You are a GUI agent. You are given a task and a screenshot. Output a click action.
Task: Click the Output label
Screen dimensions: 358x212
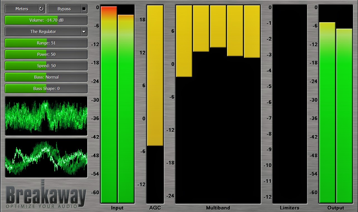click(x=336, y=208)
